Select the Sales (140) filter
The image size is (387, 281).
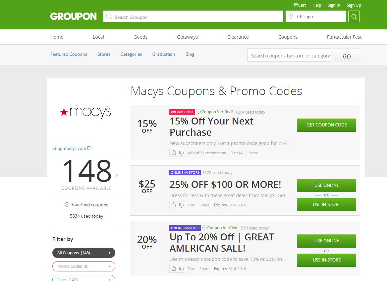click(84, 278)
